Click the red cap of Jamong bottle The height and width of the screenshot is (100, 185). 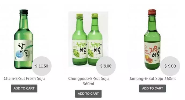click(152, 12)
